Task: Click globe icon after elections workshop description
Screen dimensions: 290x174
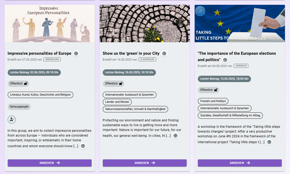Action: [269, 142]
